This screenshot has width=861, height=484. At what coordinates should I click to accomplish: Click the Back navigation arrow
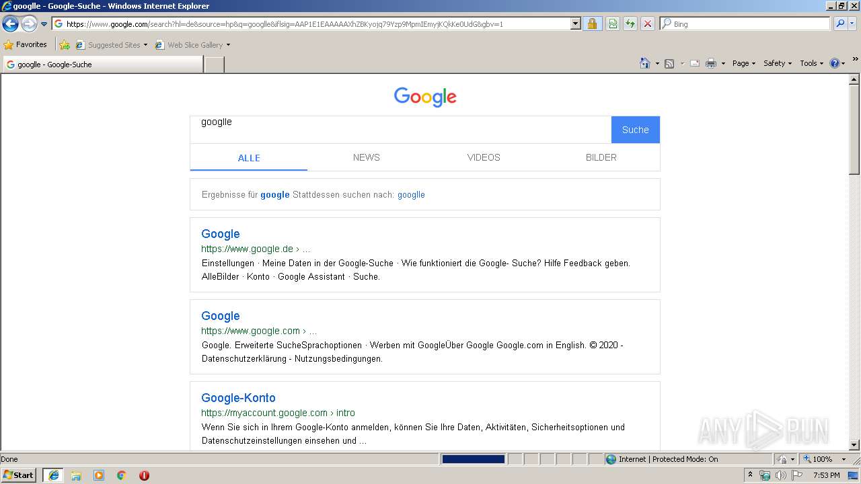pyautogui.click(x=10, y=24)
